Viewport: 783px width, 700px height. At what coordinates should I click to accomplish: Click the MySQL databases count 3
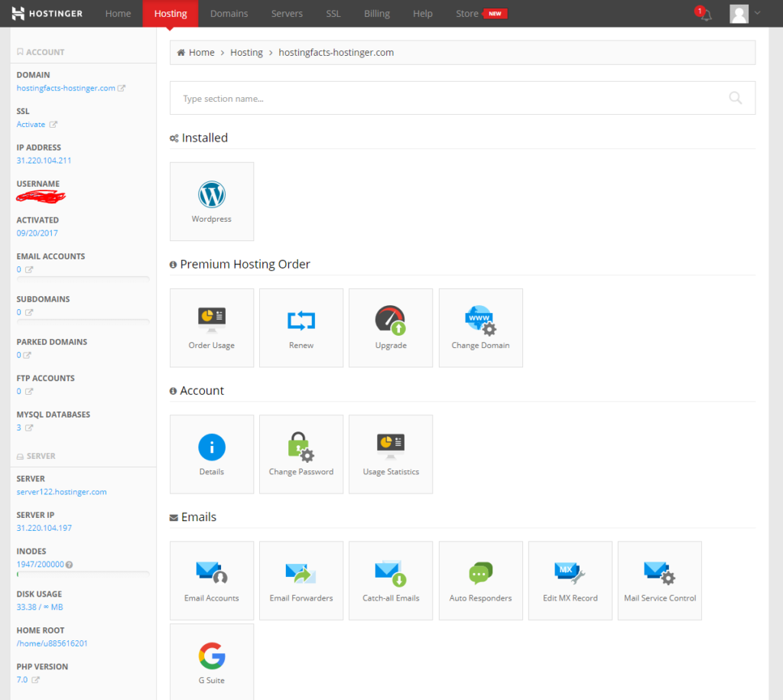pyautogui.click(x=19, y=428)
